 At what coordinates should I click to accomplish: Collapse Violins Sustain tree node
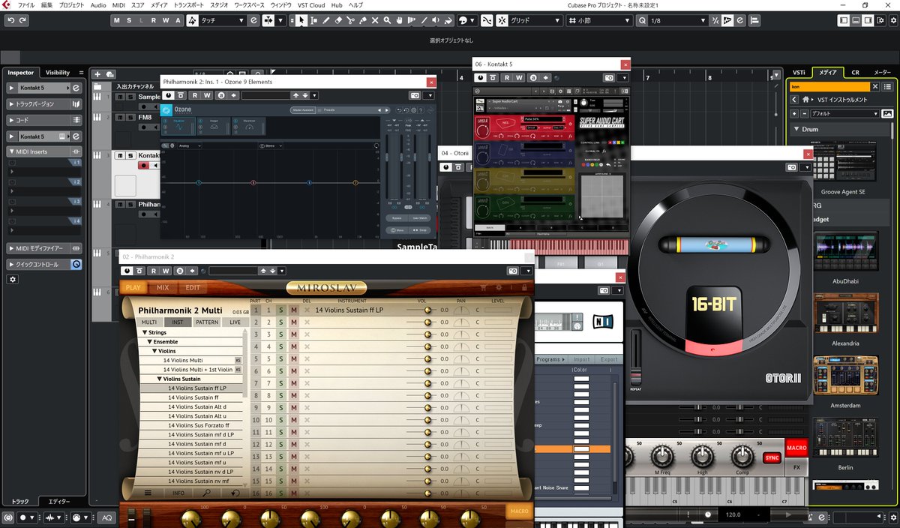160,379
